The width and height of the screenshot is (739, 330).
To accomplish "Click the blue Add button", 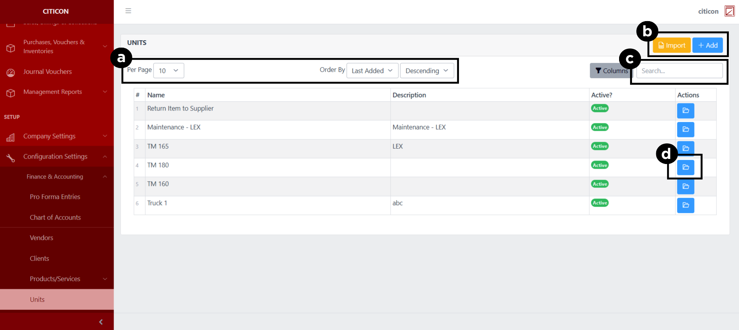I will point(707,45).
